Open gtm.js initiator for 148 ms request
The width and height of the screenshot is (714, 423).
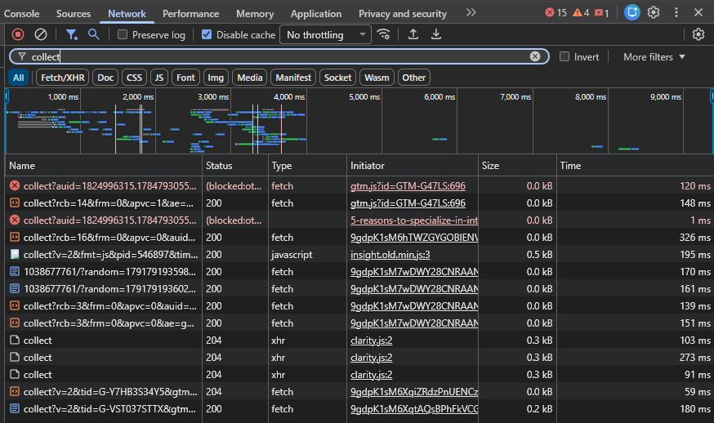click(408, 203)
